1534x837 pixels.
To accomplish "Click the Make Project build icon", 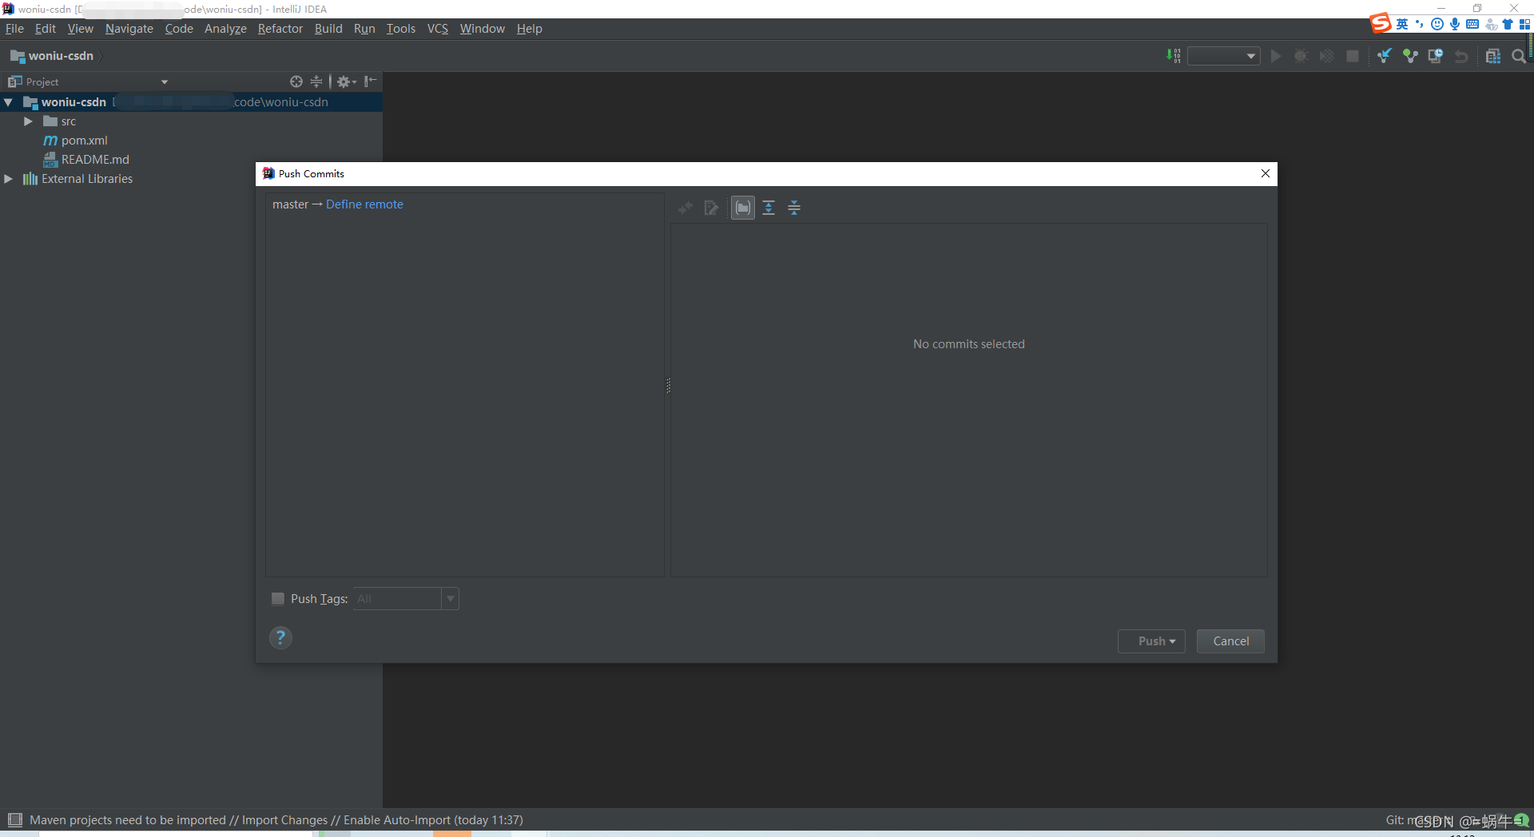I will [1173, 56].
